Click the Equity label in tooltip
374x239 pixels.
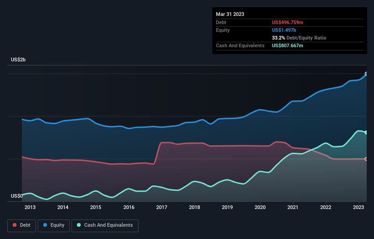click(x=223, y=30)
